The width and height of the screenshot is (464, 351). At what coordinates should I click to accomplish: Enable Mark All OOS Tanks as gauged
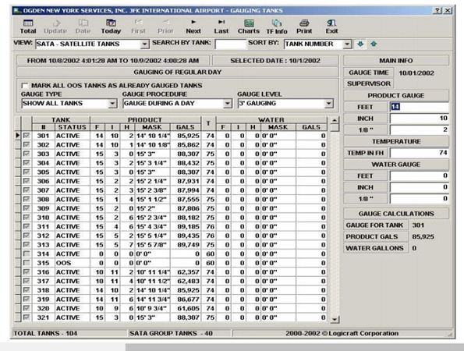25,86
